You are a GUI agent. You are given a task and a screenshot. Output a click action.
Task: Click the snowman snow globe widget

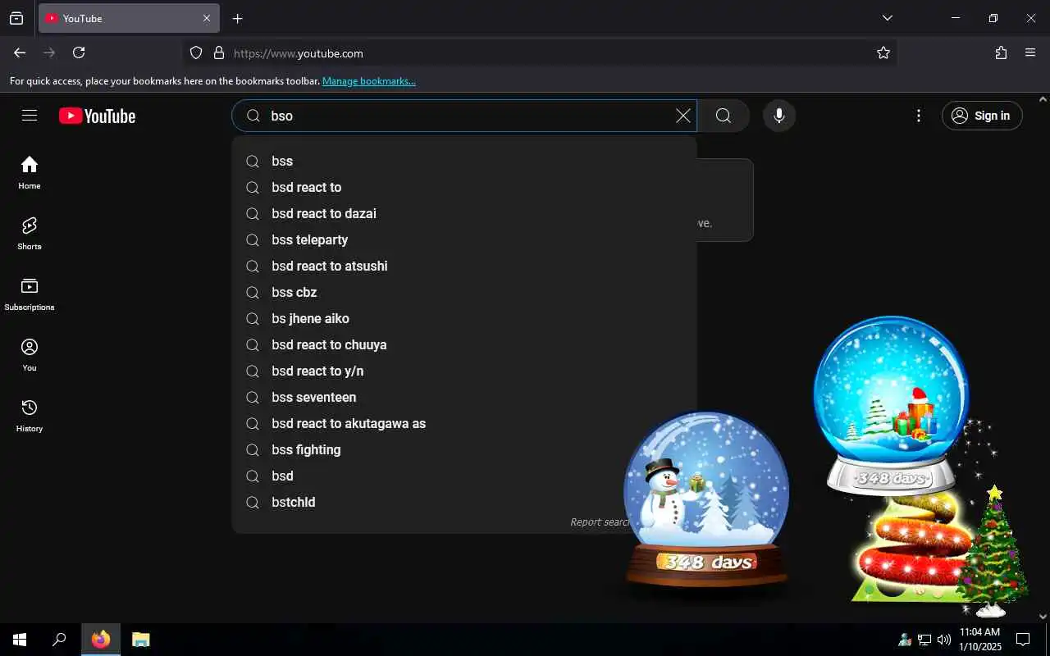706,500
